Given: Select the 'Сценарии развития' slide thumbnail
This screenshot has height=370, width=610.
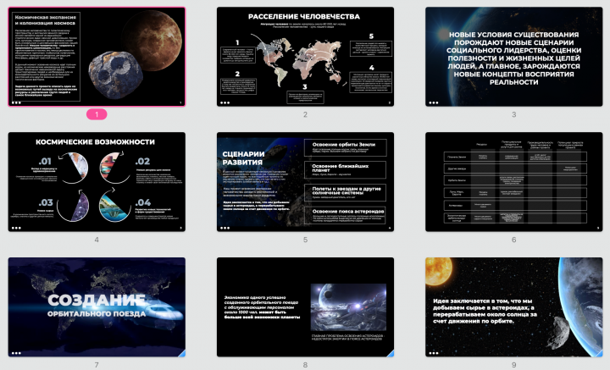Looking at the screenshot, I should coord(305,181).
